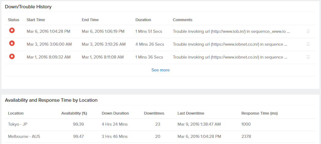Click the comment about http://www.iob.in/ trouble

(x=231, y=32)
